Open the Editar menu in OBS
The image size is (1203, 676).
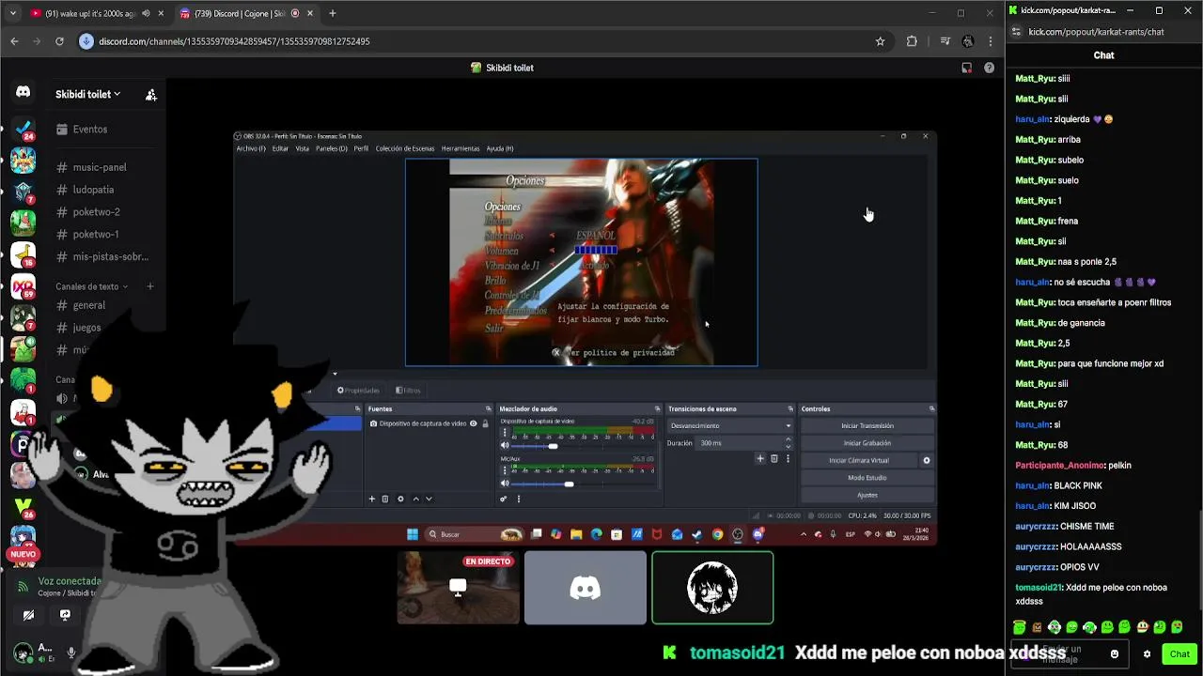280,148
